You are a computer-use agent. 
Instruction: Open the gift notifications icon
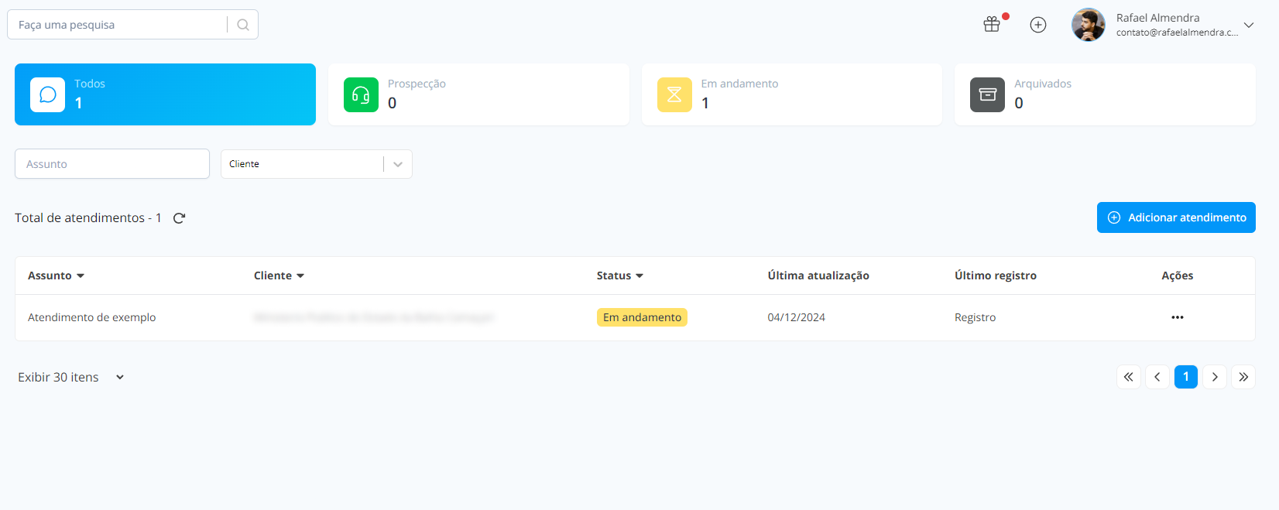click(x=992, y=25)
